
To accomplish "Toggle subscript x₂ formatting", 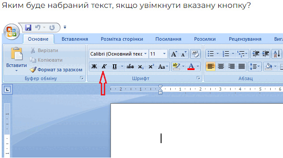I will coord(140,67).
